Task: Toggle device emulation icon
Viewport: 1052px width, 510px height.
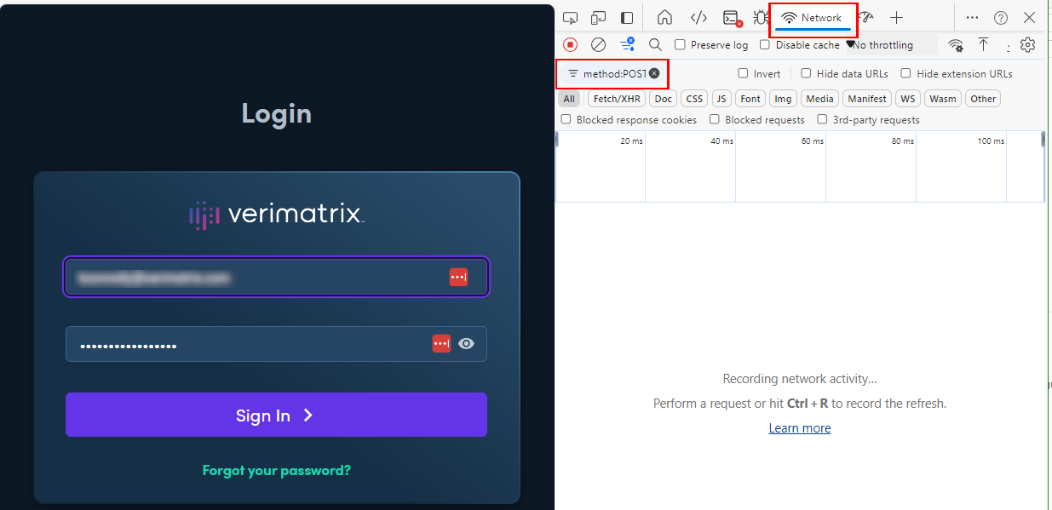Action: (599, 18)
